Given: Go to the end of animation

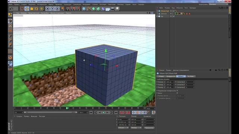Looking at the screenshot, I should point(116,112).
